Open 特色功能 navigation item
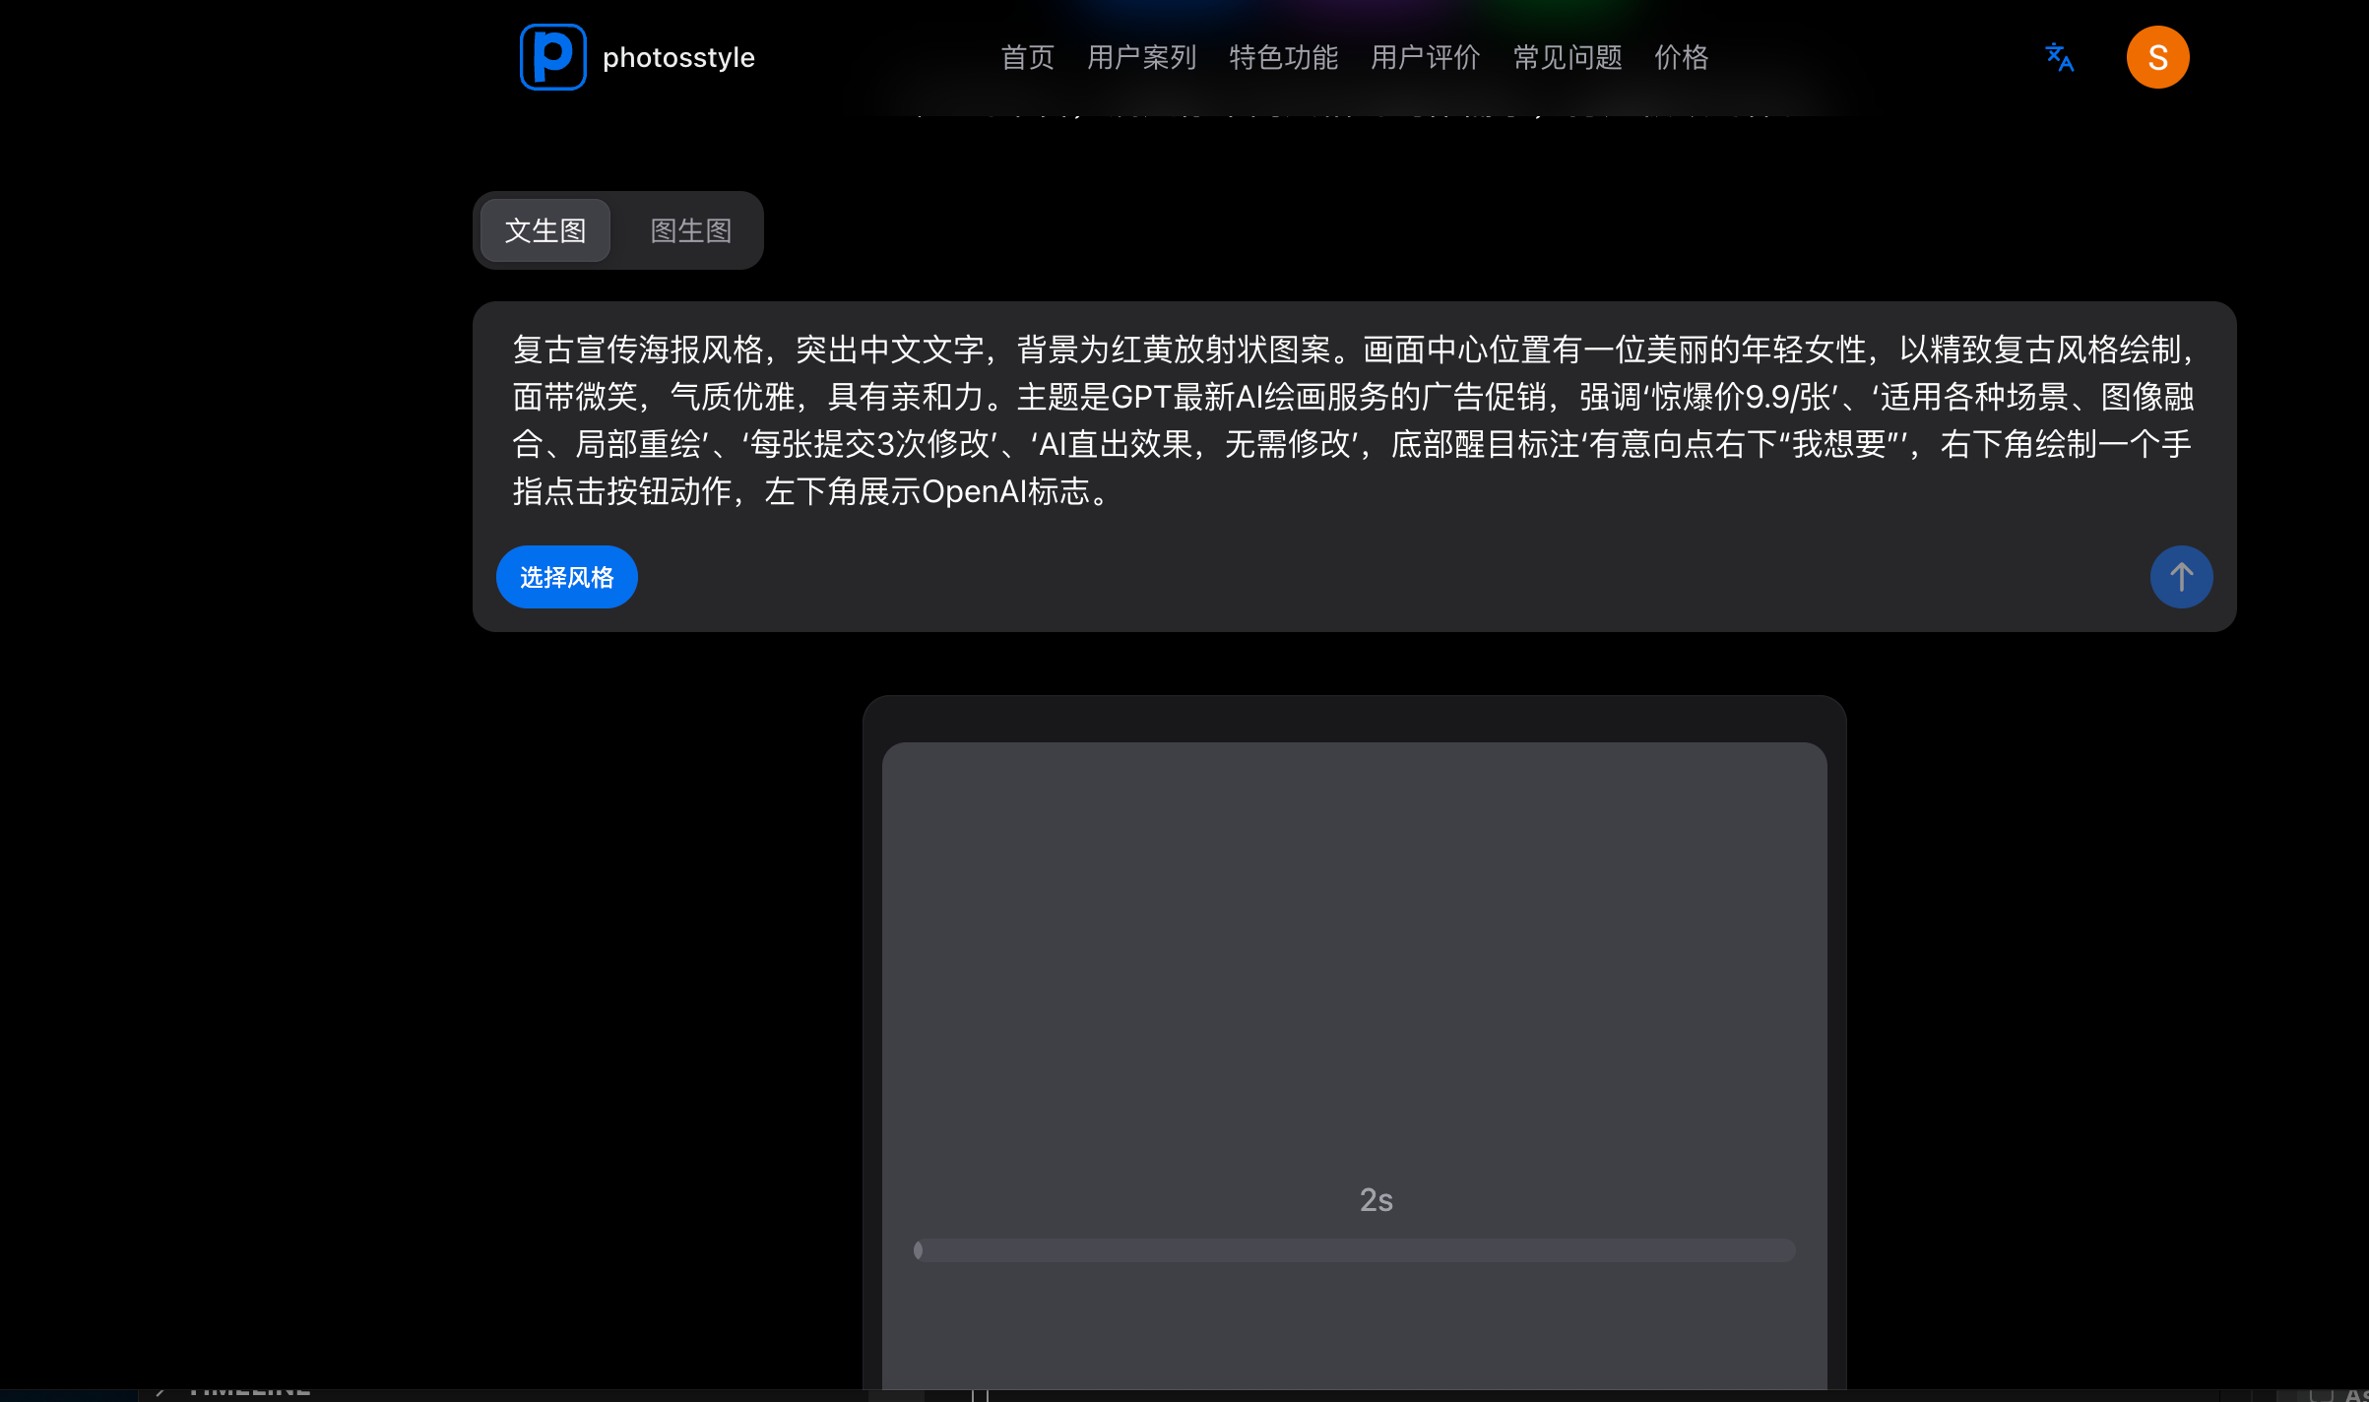Viewport: 2369px width, 1402px height. (1283, 57)
